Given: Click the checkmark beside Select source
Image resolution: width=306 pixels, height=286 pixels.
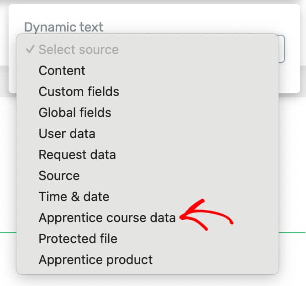Looking at the screenshot, I should click(x=30, y=49).
